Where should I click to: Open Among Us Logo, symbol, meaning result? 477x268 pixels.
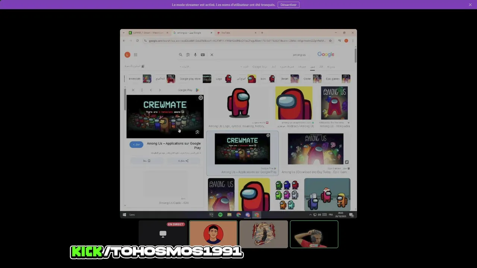[238, 108]
